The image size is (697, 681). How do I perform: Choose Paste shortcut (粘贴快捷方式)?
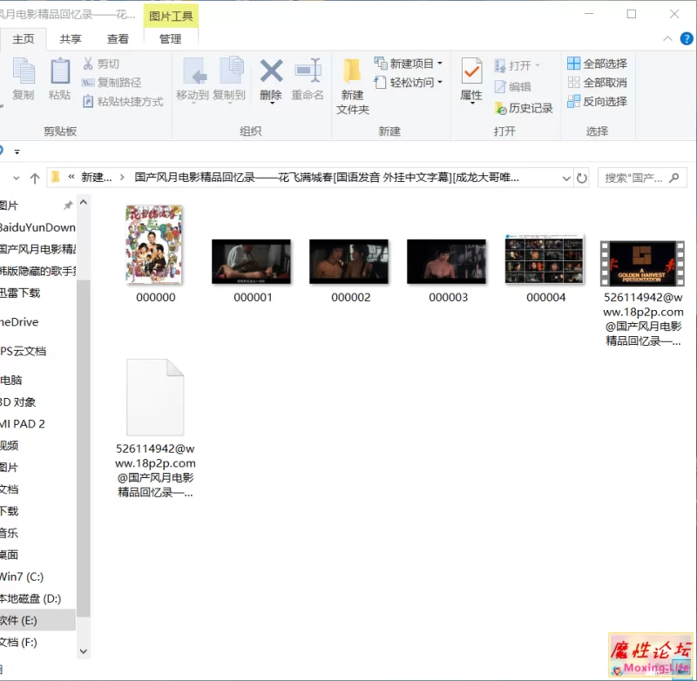123,102
